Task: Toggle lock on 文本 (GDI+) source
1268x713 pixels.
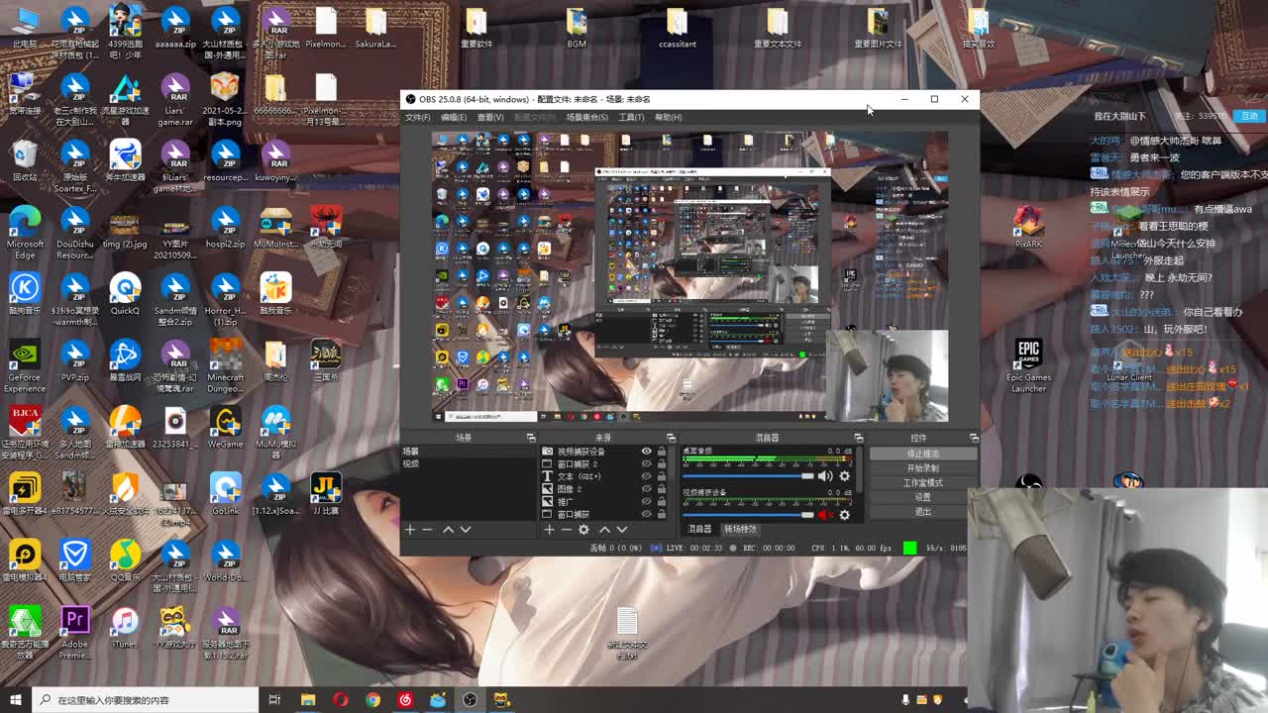Action: coord(662,476)
